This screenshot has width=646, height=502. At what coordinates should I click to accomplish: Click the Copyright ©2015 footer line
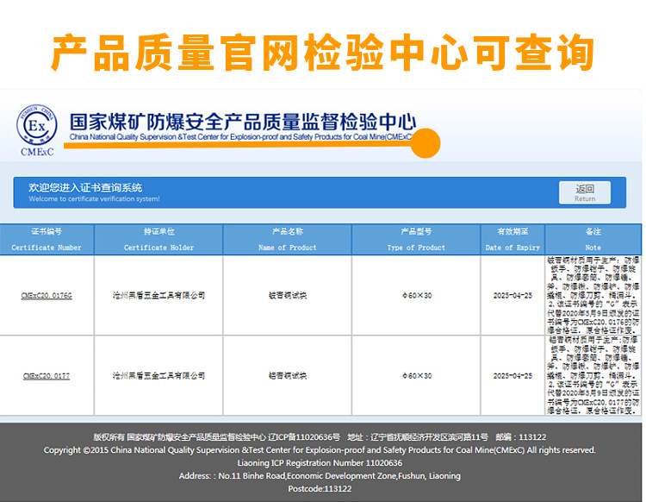coord(320,450)
